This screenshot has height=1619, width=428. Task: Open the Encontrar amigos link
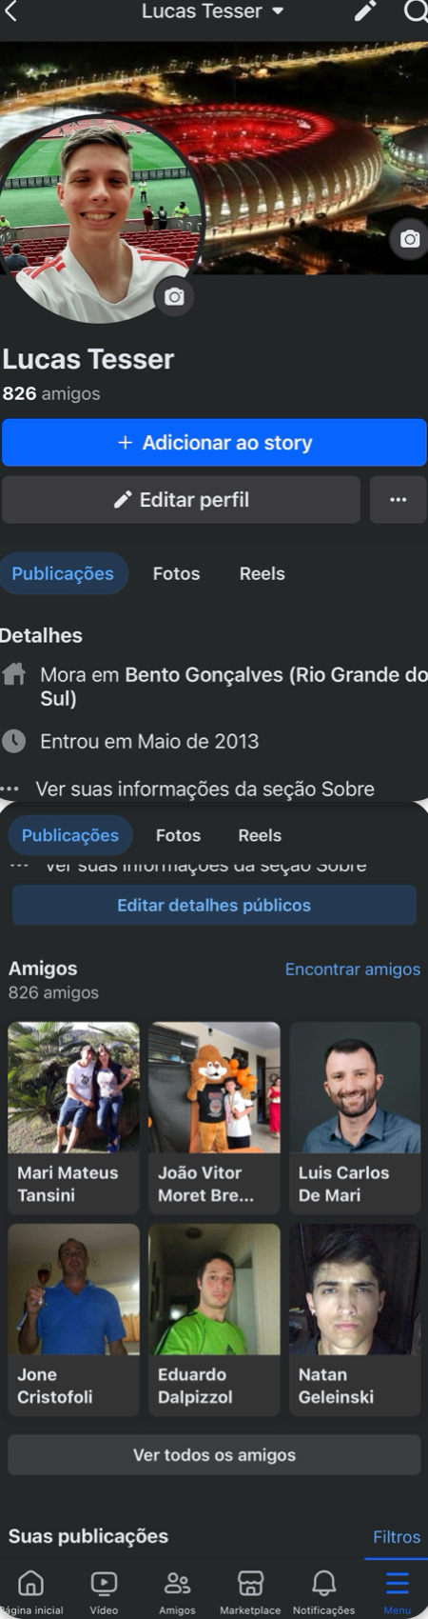pyautogui.click(x=353, y=969)
